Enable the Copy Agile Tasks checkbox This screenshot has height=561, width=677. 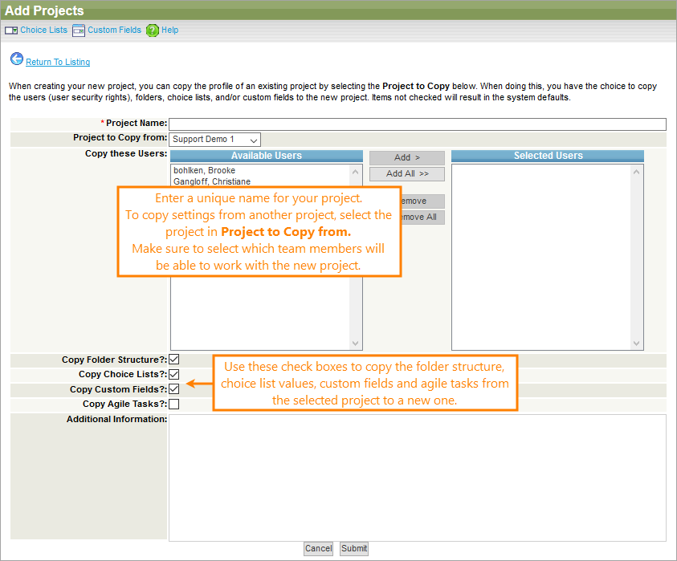pyautogui.click(x=174, y=404)
